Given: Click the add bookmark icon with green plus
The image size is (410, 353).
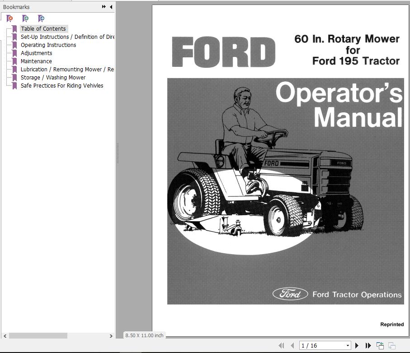Looking at the screenshot, I should tap(25, 18).
